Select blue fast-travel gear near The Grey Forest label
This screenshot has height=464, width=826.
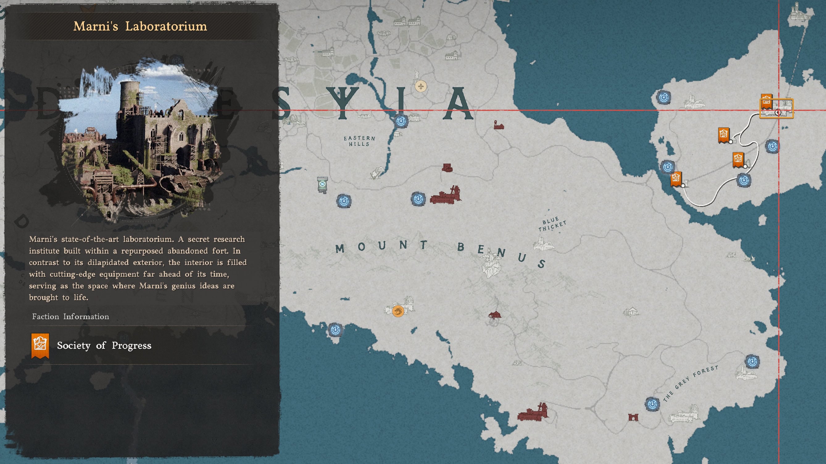pos(652,404)
